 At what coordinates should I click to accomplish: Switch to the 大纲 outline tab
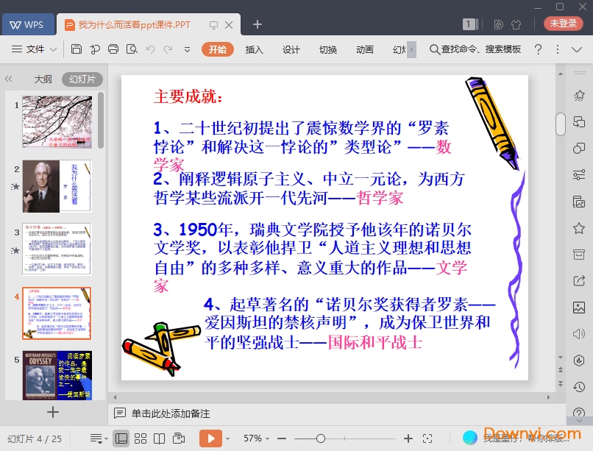(43, 79)
